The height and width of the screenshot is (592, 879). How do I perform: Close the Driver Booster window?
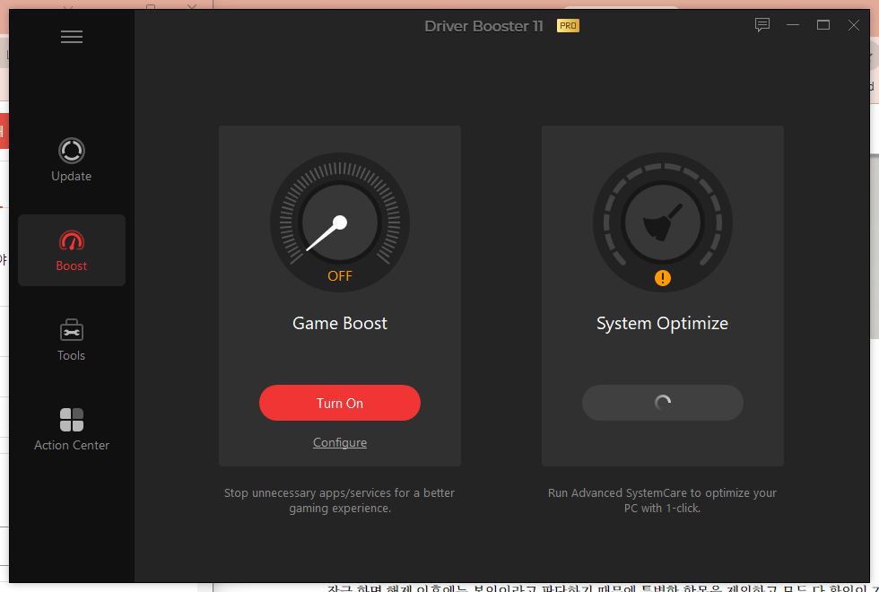[853, 25]
